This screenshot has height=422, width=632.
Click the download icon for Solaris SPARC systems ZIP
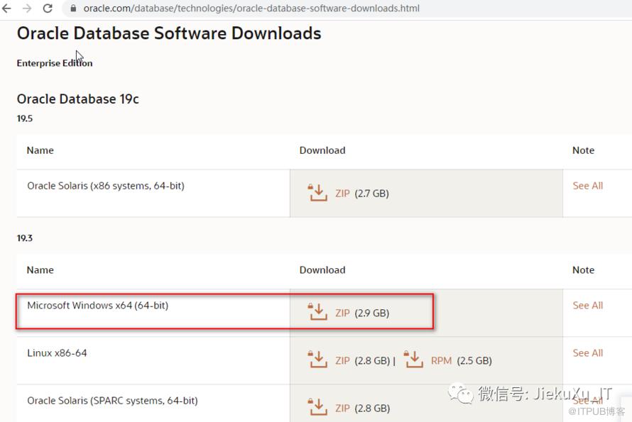(317, 406)
